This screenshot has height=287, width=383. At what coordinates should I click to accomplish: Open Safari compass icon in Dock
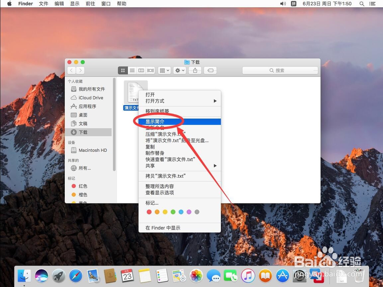[x=76, y=276]
